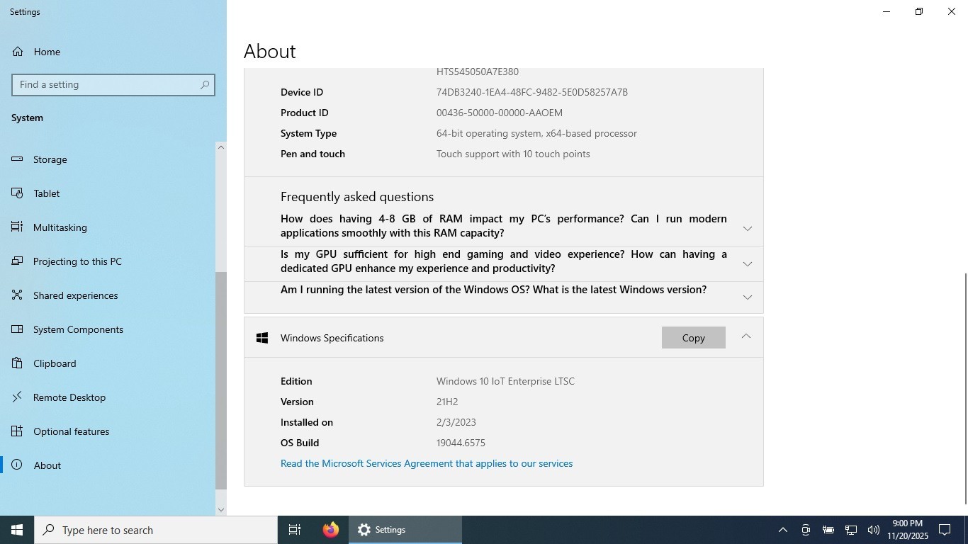Image resolution: width=968 pixels, height=544 pixels.
Task: Click the Settings taskbar button
Action: click(405, 530)
